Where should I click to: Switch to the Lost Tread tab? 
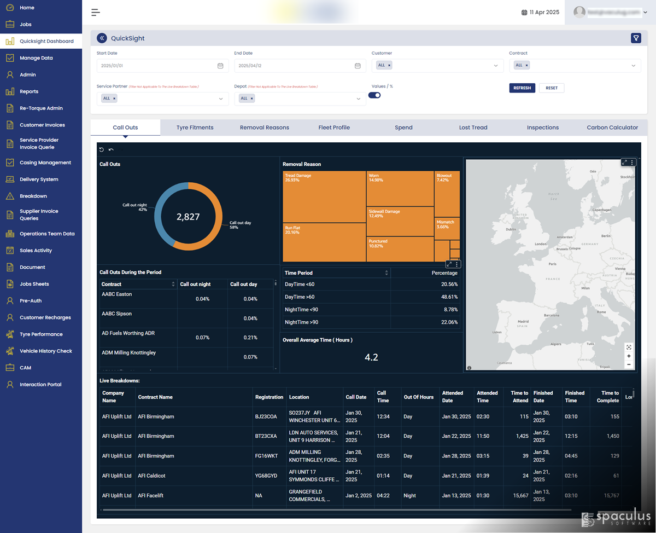473,128
